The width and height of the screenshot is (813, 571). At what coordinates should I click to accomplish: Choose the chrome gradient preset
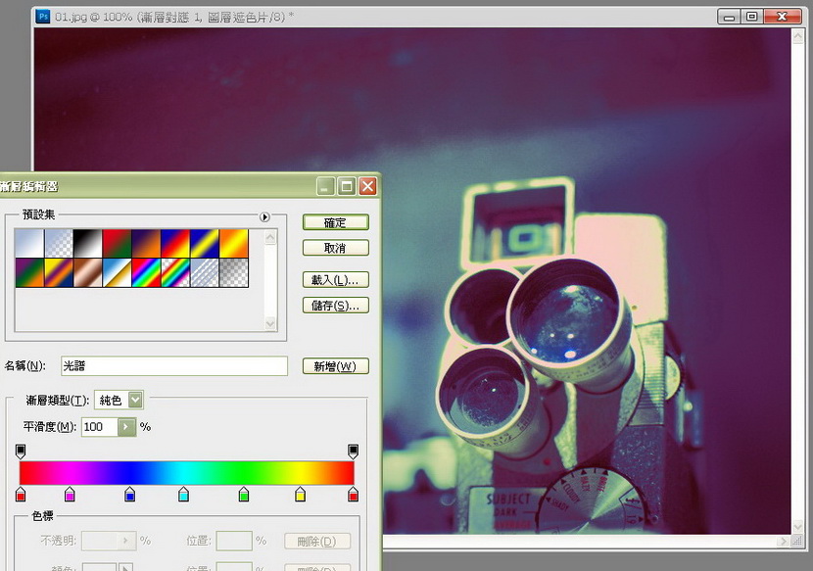(x=118, y=272)
